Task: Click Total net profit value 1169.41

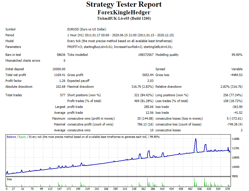Action: (x=60, y=75)
